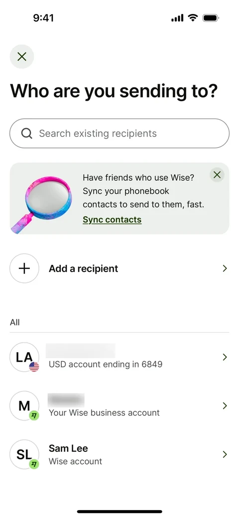The image size is (239, 518).
Task: Select the SL avatar icon
Action: pos(24,454)
